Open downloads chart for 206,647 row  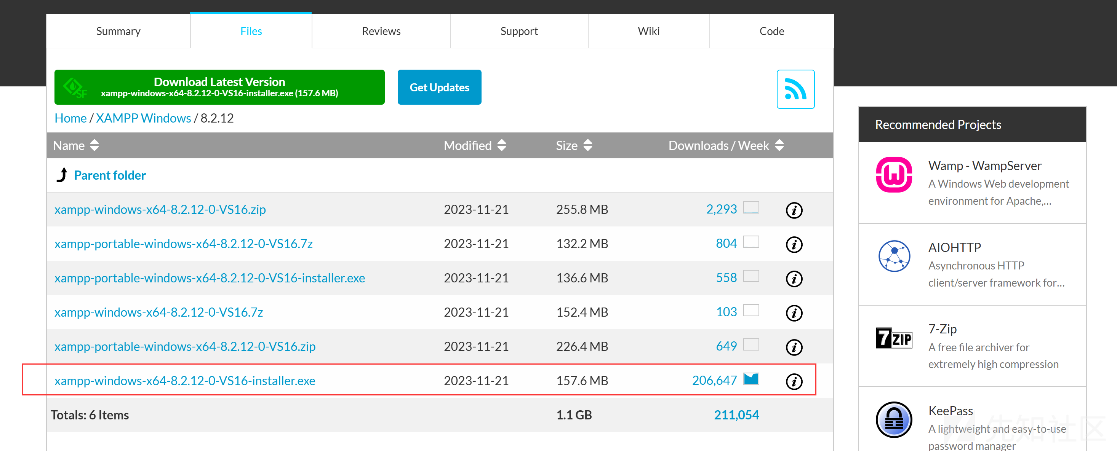click(x=751, y=379)
